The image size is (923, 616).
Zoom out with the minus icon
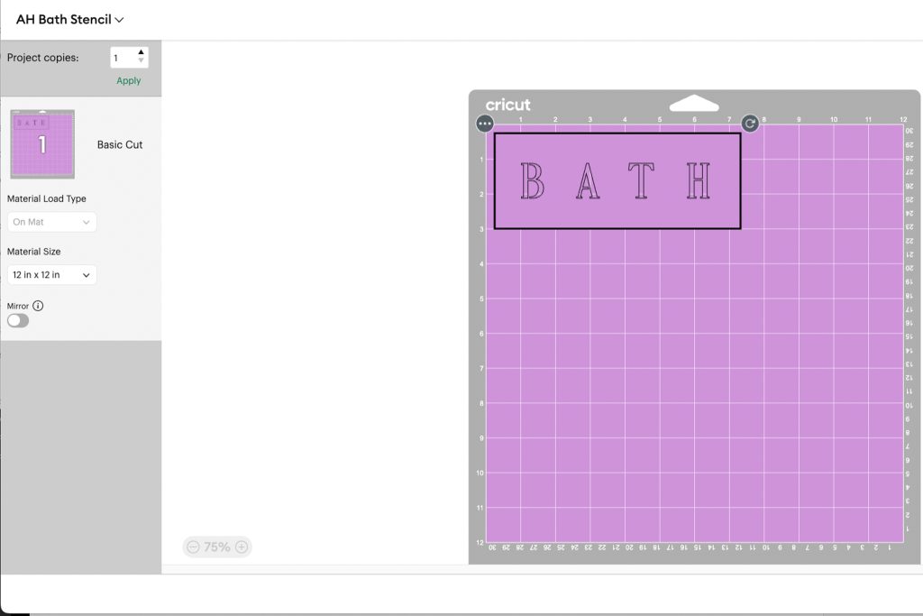pos(193,547)
